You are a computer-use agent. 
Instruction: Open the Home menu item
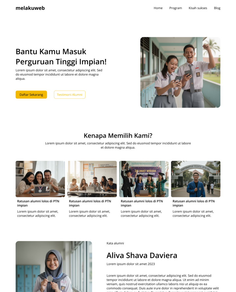pos(158,8)
